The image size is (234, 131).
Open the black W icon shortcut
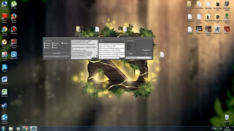[199, 30]
